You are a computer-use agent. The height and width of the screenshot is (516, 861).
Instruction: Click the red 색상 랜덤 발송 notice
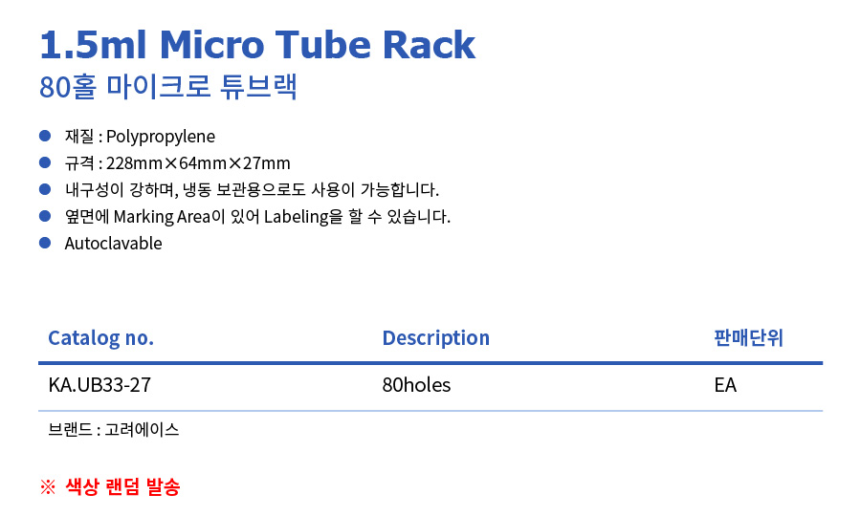(x=122, y=487)
